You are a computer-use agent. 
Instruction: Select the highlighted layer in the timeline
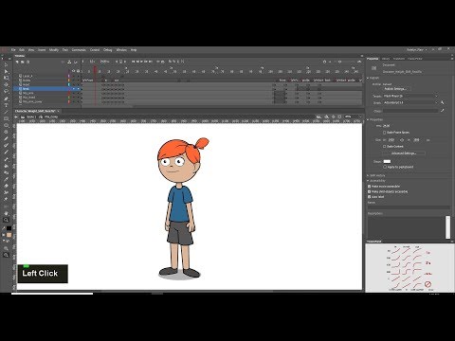(41, 89)
